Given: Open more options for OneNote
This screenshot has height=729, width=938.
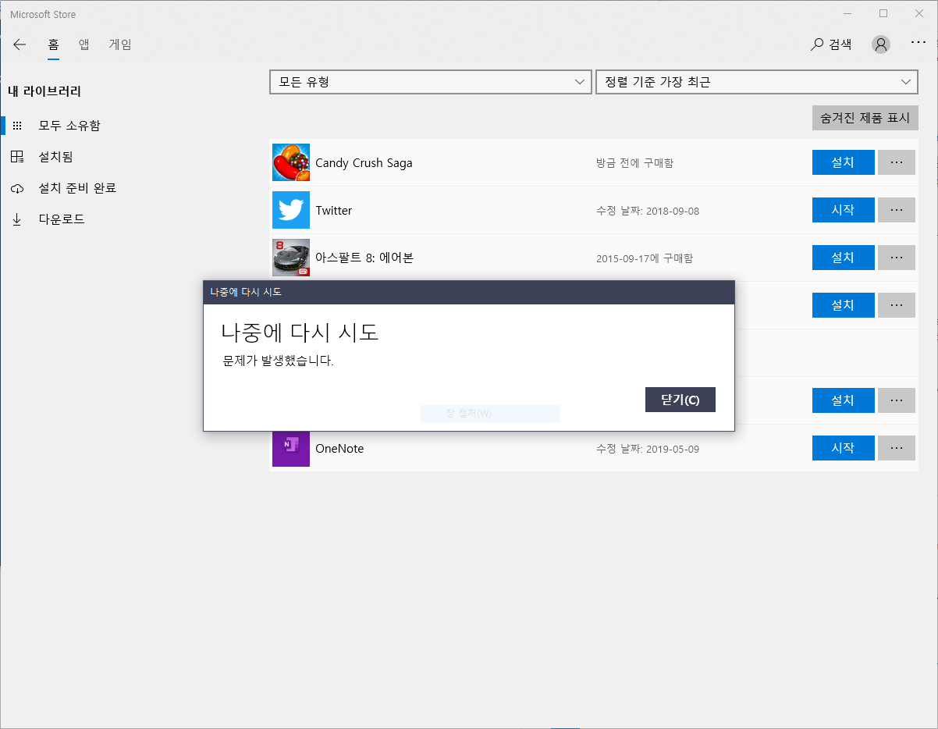Looking at the screenshot, I should [897, 448].
